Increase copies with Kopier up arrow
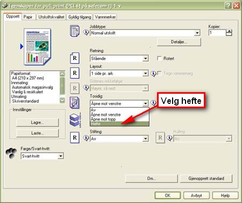Viewport: 242px width, 203px height. pyautogui.click(x=229, y=31)
